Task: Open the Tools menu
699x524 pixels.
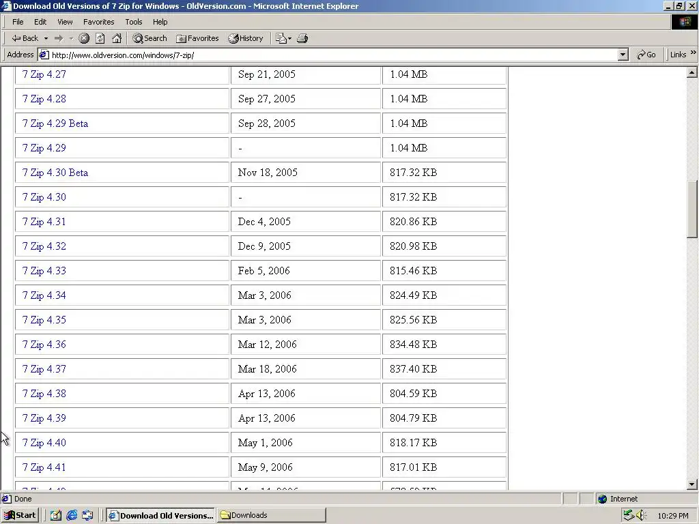Action: click(x=133, y=22)
